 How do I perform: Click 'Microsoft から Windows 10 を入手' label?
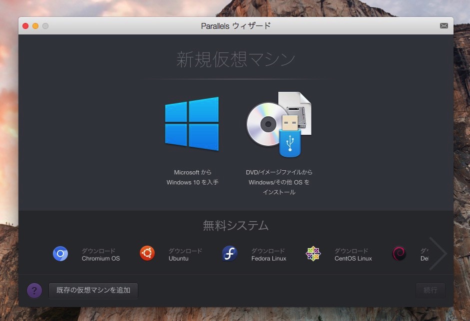click(x=192, y=177)
